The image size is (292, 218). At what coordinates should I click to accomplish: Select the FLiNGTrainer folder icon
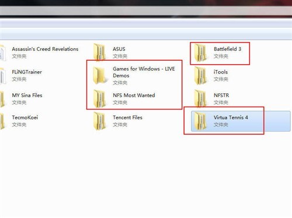click(x=3, y=75)
